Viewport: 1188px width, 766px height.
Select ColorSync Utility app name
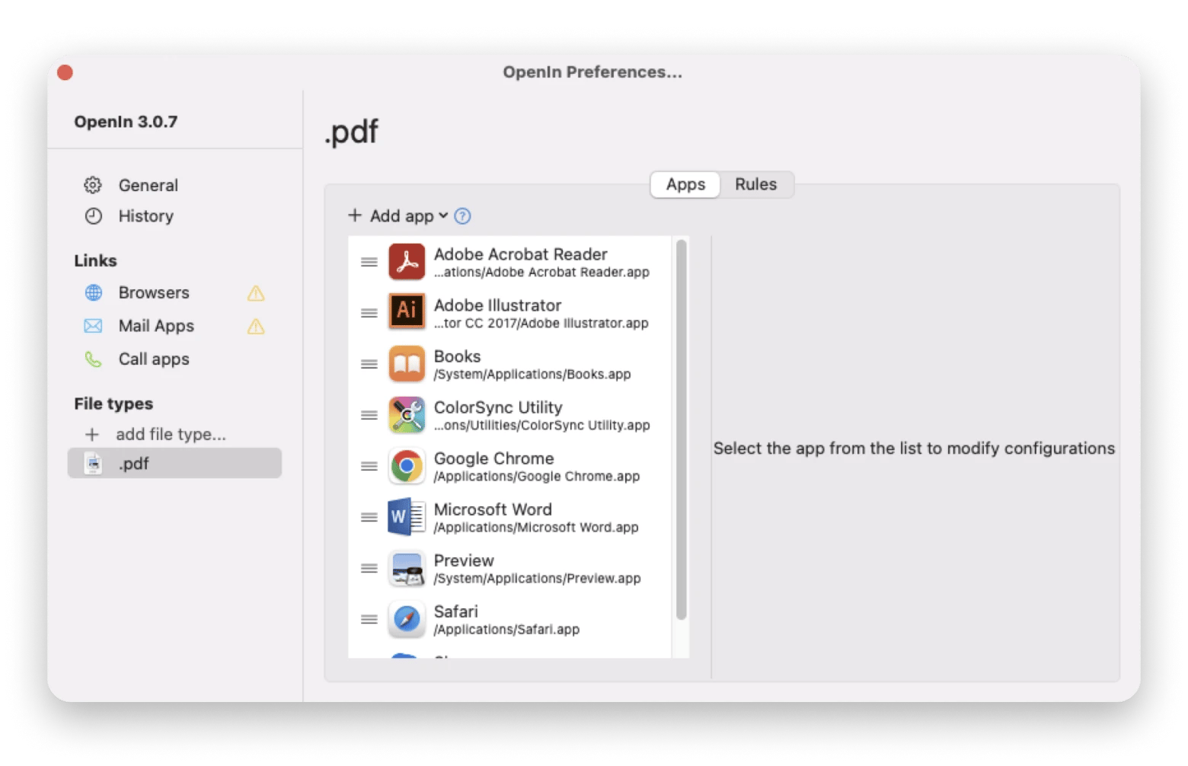[498, 407]
